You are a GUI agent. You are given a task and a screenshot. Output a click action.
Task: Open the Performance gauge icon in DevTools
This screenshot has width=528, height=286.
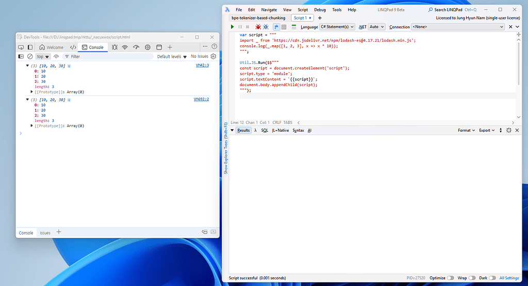click(x=136, y=47)
